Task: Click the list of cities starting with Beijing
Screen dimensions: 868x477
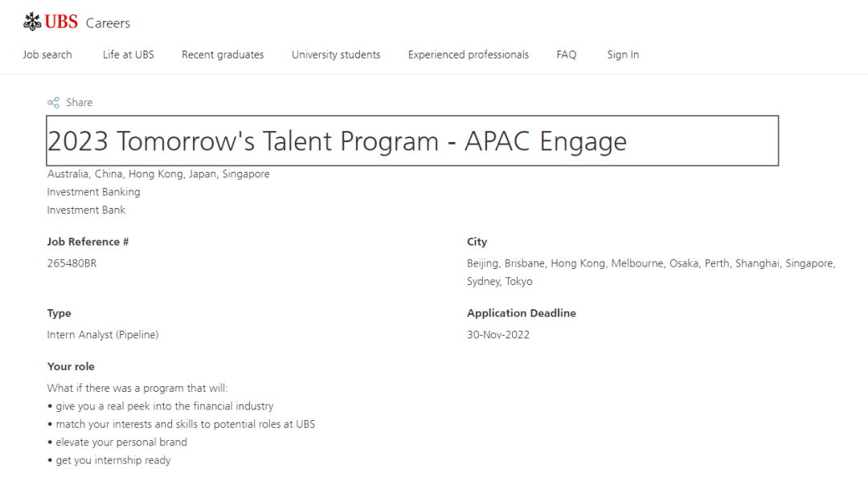Action: [x=650, y=263]
